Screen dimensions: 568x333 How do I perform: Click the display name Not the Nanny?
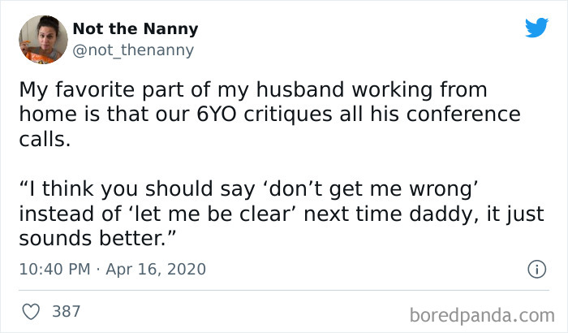(x=135, y=29)
